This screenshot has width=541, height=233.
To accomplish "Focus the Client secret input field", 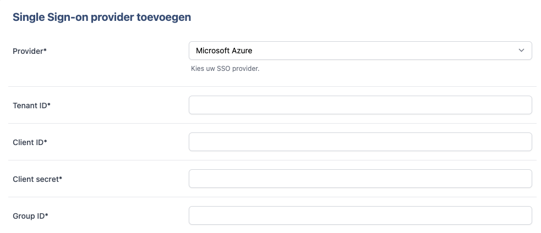I will 360,179.
